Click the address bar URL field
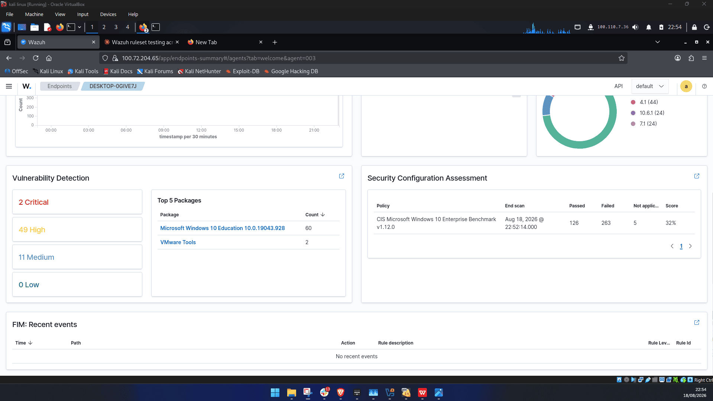 coord(363,58)
